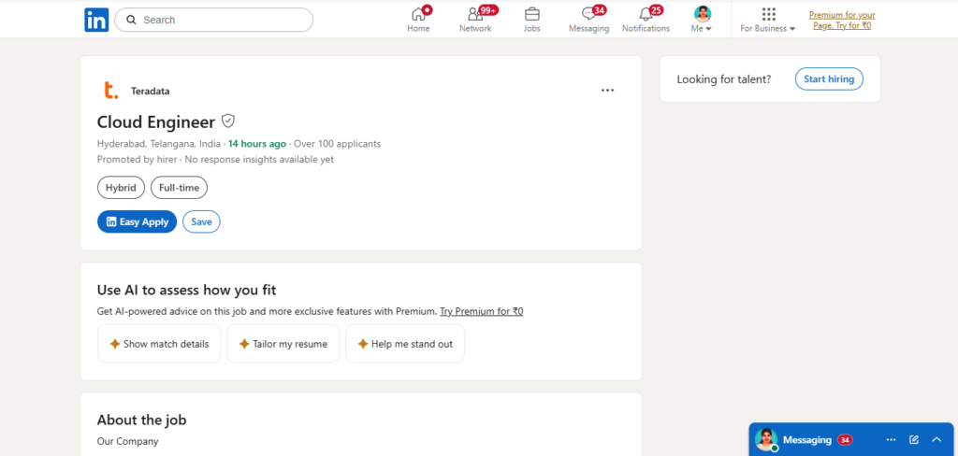Expand the Messaging panel chevron
This screenshot has width=958, height=456.
click(x=936, y=439)
